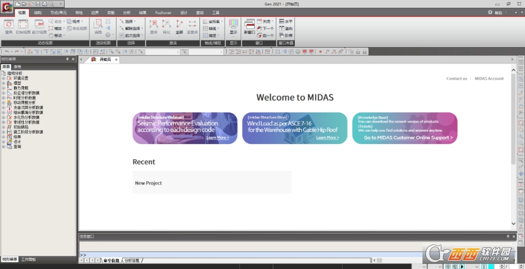Expand the 静力荷载 tree node
This screenshot has width=525, height=269.
tap(4, 88)
